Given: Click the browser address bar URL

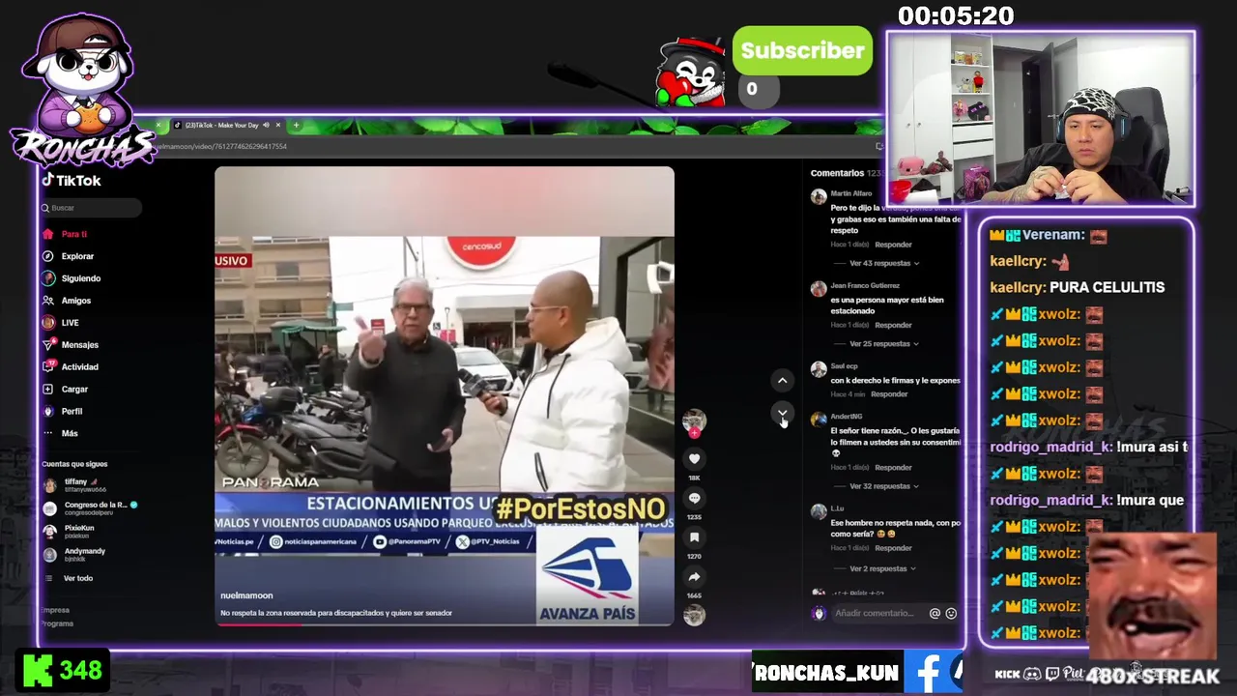Looking at the screenshot, I should (221, 146).
